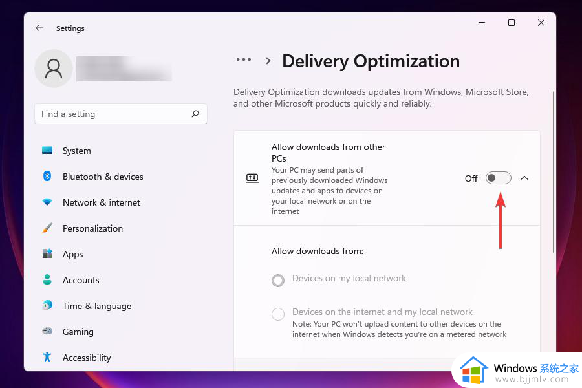This screenshot has width=582, height=388.
Task: Click the Accessibility figure icon
Action: click(x=47, y=357)
